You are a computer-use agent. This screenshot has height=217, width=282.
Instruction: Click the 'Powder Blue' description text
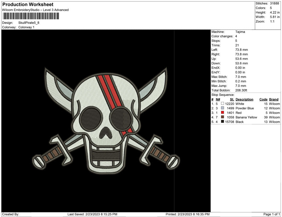click(245, 108)
